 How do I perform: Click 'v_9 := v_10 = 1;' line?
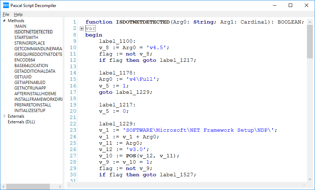[126, 162]
